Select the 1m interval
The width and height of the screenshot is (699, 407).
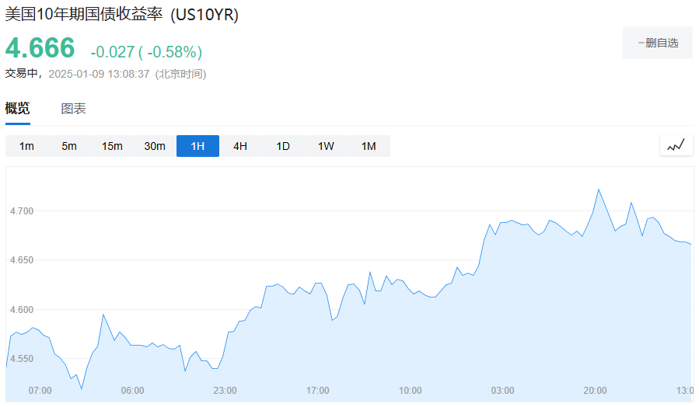[x=26, y=146]
